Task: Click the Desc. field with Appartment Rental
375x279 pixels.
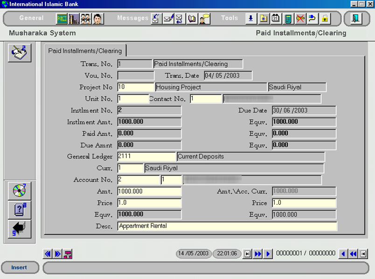Action: tap(227, 226)
